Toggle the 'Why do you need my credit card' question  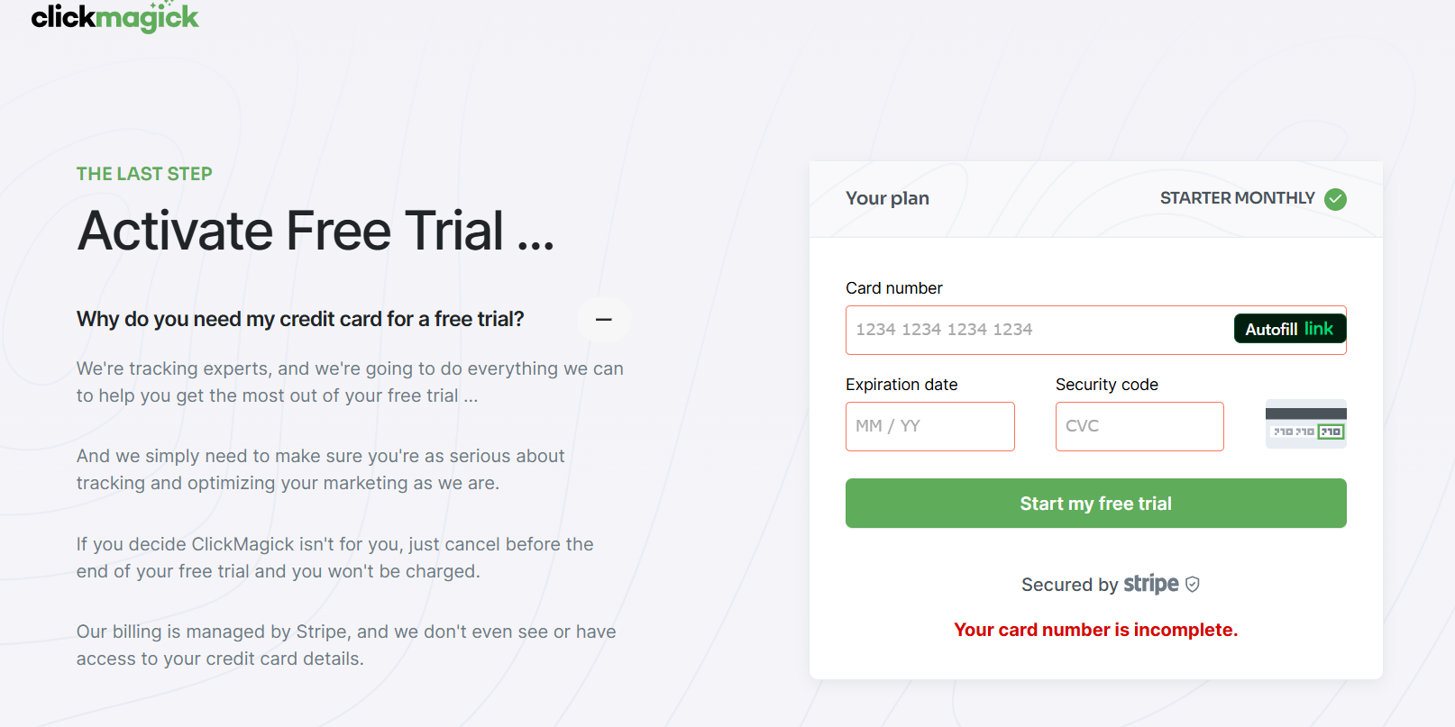coord(300,319)
